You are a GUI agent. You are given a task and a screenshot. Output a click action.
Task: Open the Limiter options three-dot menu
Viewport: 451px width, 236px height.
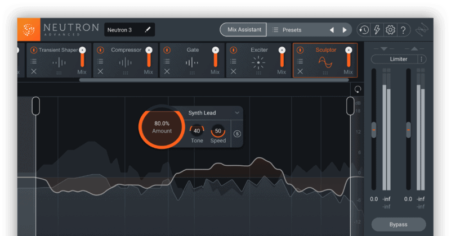point(422,59)
